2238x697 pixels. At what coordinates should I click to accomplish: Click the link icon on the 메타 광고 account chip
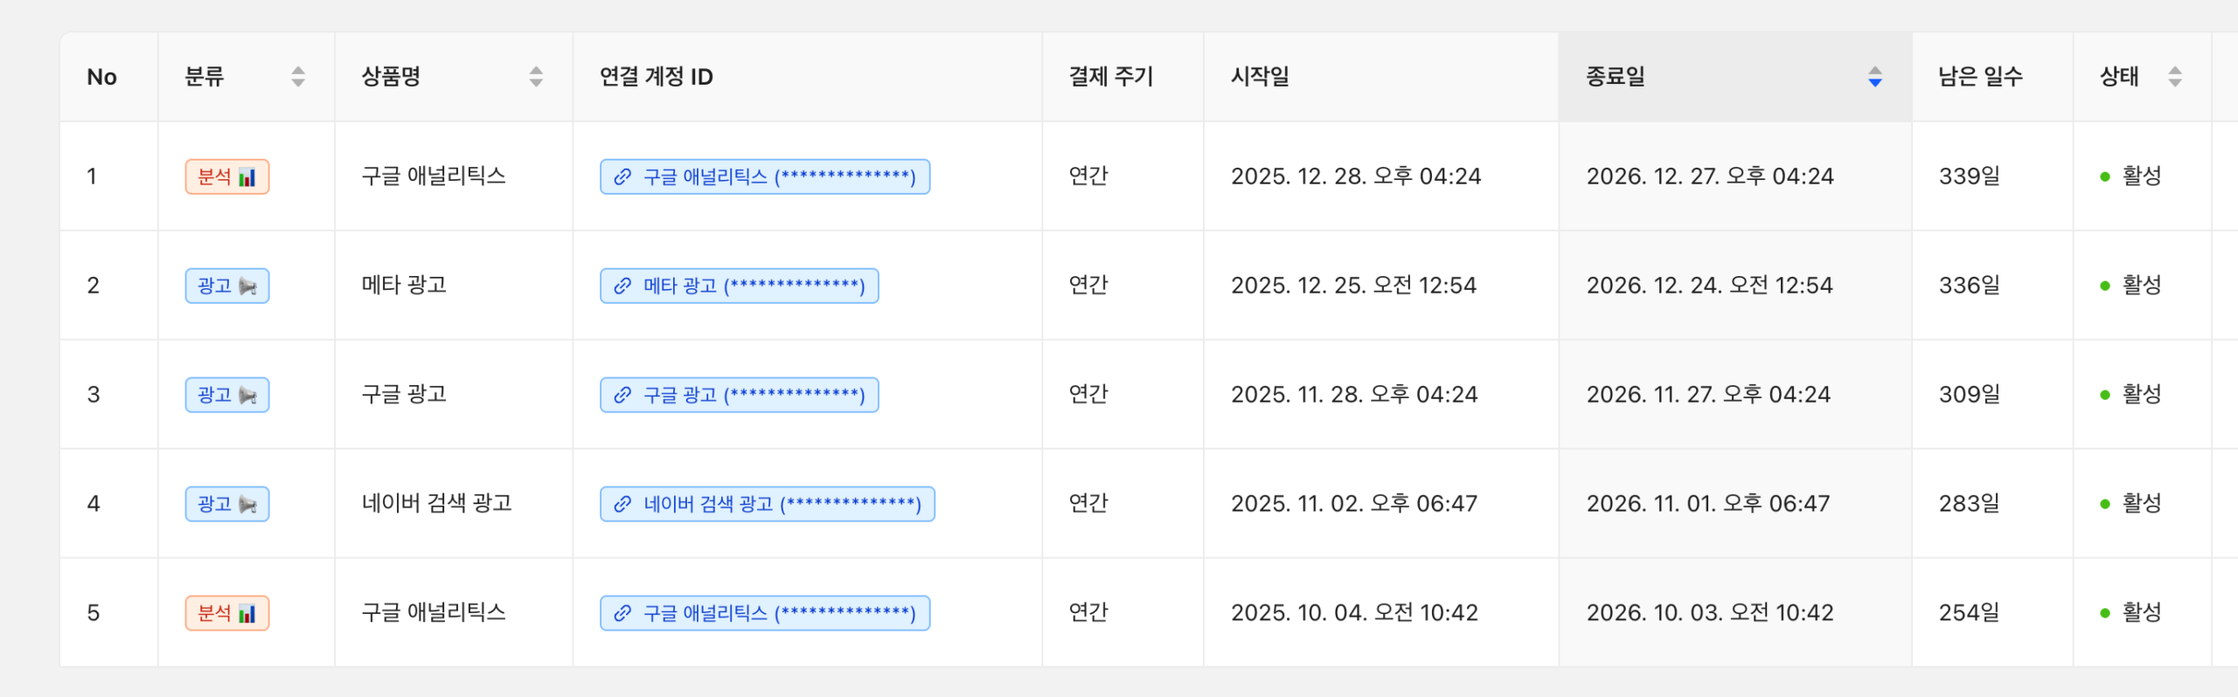pyautogui.click(x=622, y=286)
